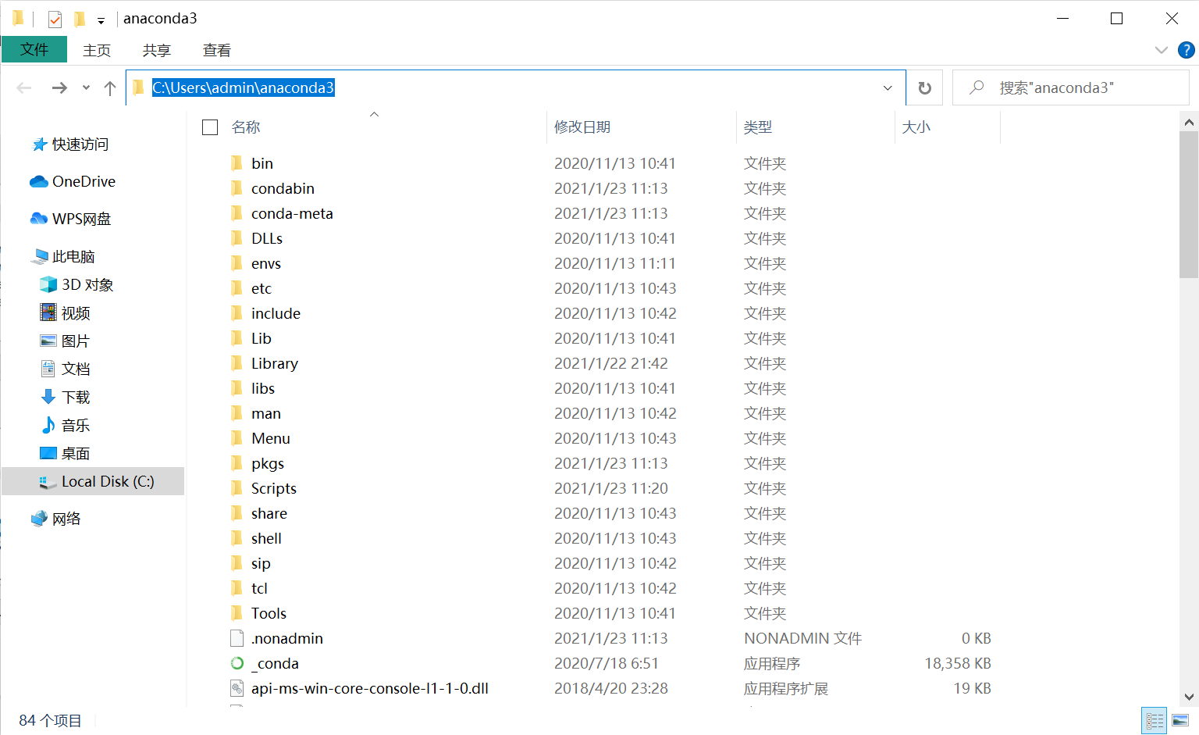1199x735 pixels.
Task: Sort by the 大小 column header
Action: pyautogui.click(x=916, y=127)
